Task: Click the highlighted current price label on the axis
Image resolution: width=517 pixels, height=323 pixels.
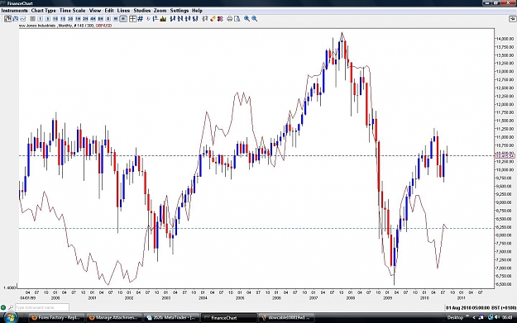Action: [505, 156]
